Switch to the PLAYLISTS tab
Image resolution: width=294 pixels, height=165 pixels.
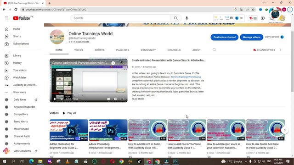point(123,50)
